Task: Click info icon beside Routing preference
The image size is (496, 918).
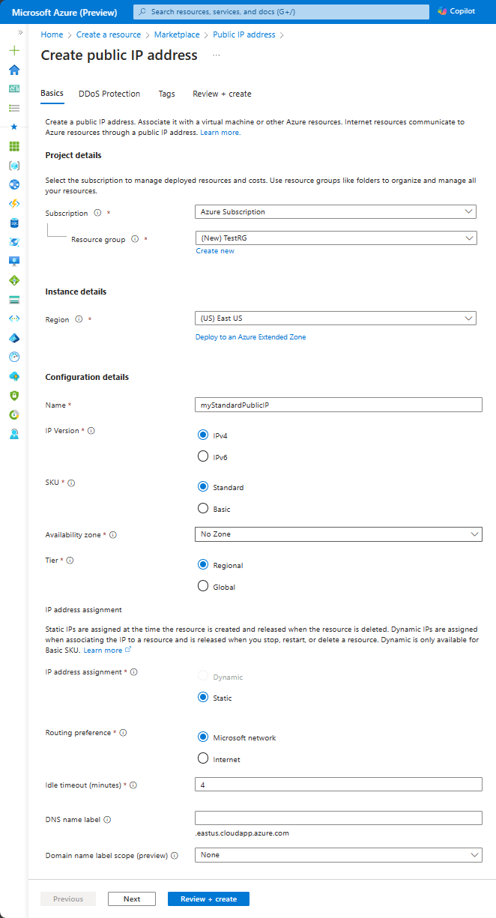Action: (123, 733)
